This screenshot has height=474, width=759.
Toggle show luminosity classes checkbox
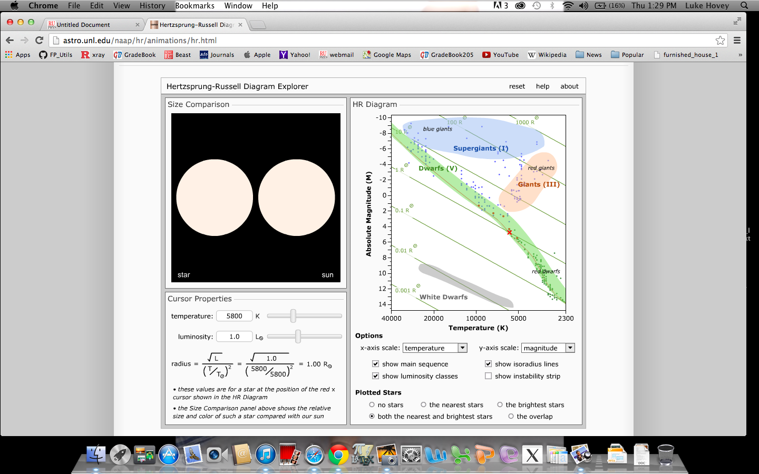[375, 376]
